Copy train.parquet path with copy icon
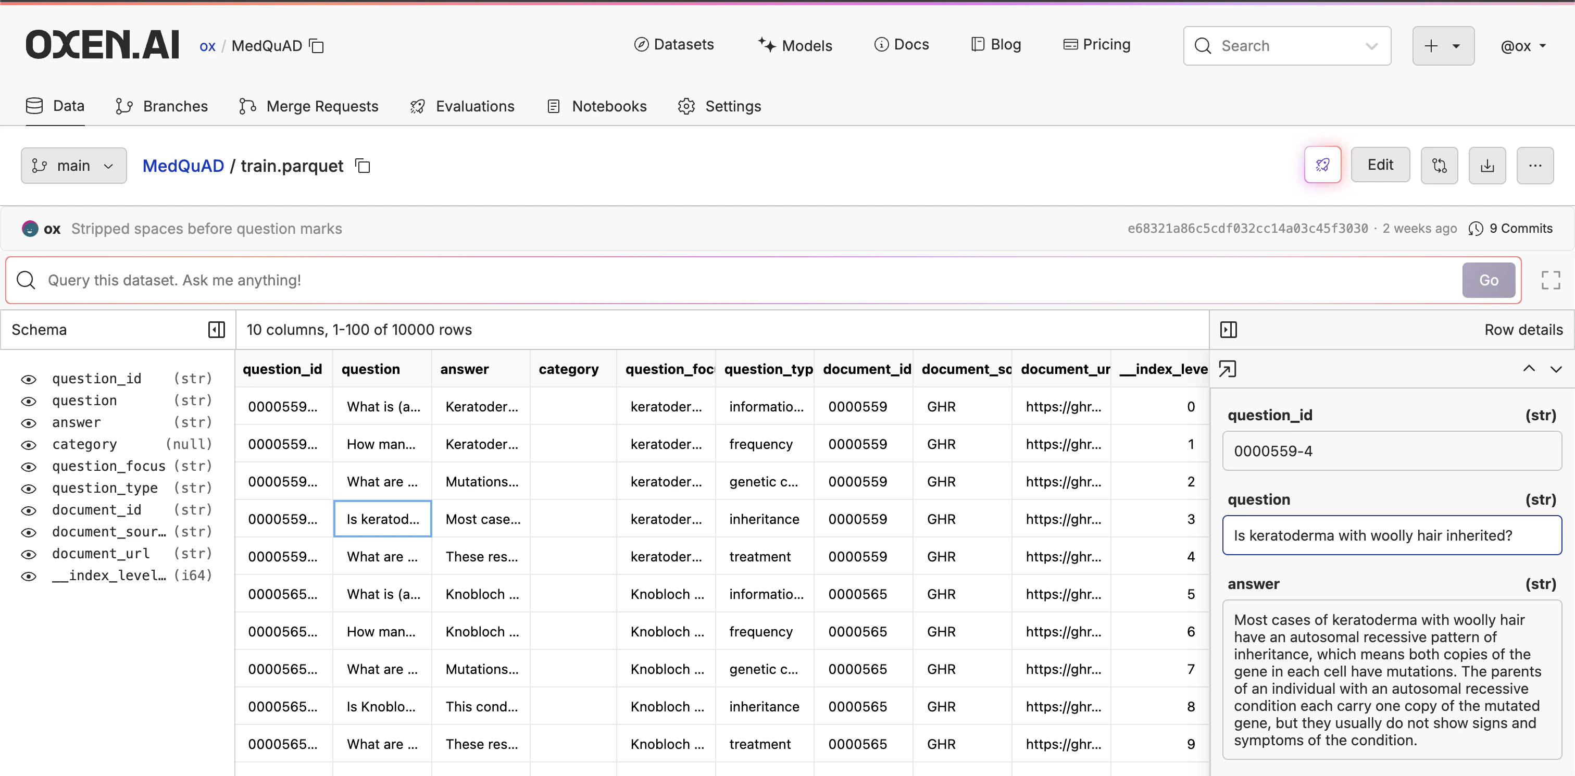The width and height of the screenshot is (1575, 776). [x=363, y=166]
